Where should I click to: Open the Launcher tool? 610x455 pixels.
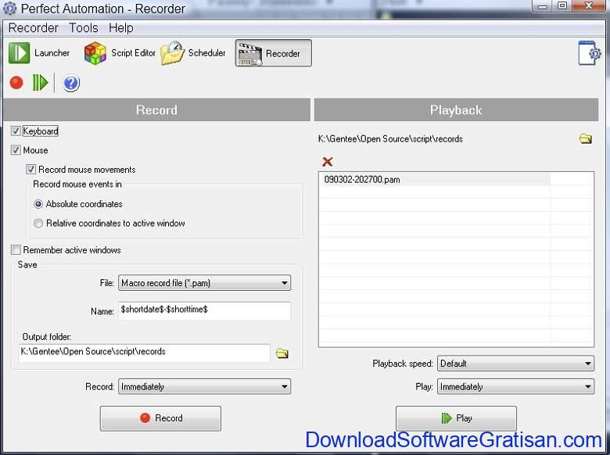pos(39,53)
